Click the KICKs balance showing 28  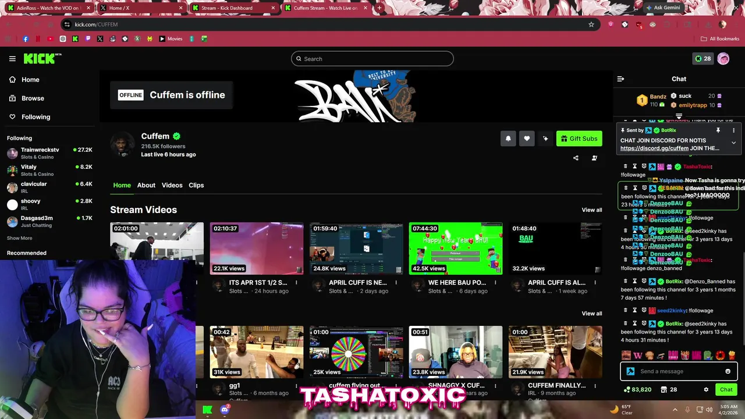click(x=703, y=58)
